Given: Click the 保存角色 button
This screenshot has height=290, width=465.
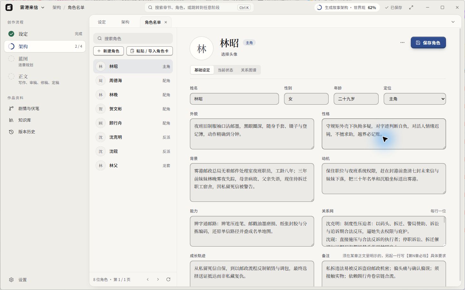Looking at the screenshot, I should 428,42.
